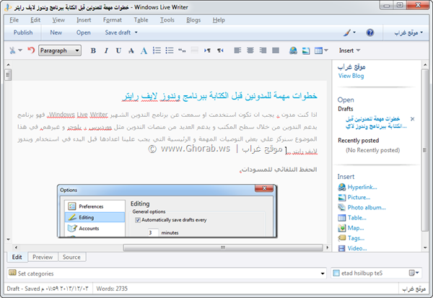The image size is (433, 298).
Task: Open the File menu
Action: tap(14, 20)
